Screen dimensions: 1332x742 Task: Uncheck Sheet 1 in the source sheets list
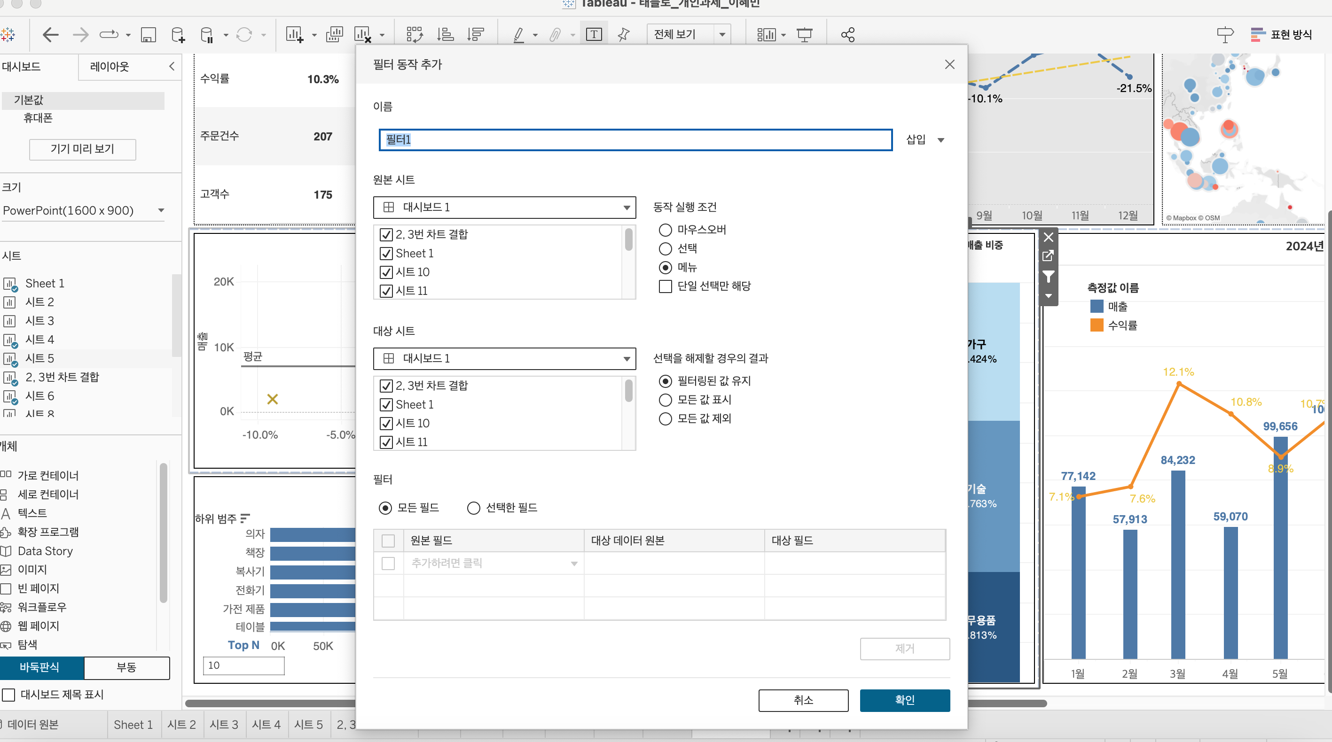click(386, 253)
